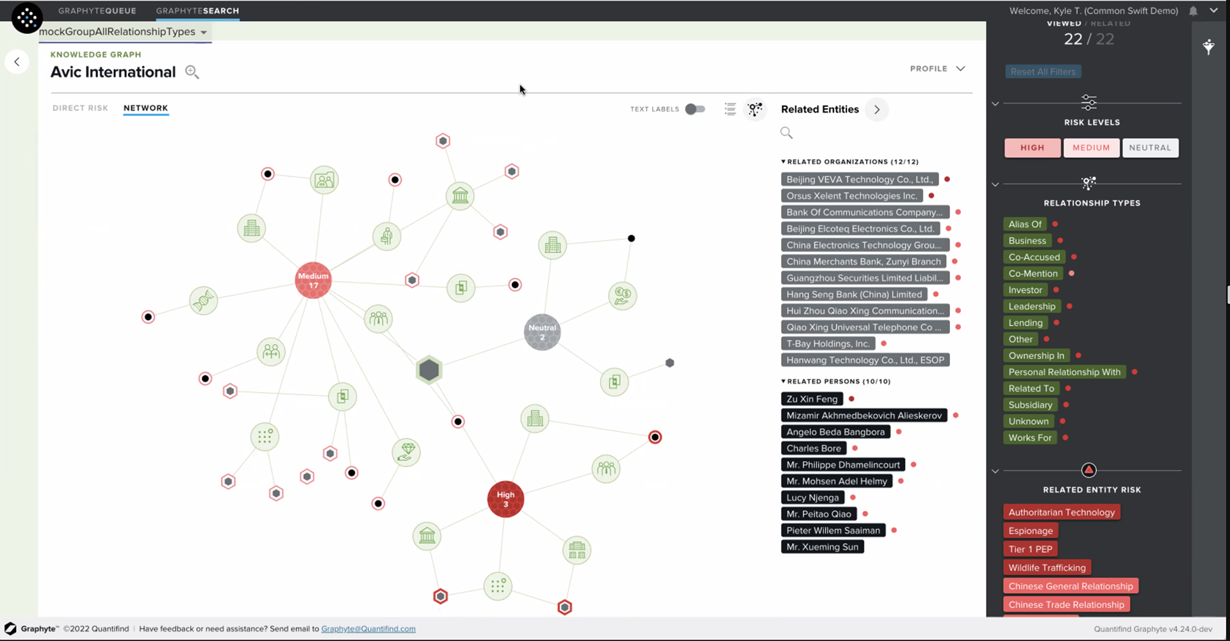Toggle the Subsidiary relationship filter
The image size is (1230, 641).
(1030, 405)
